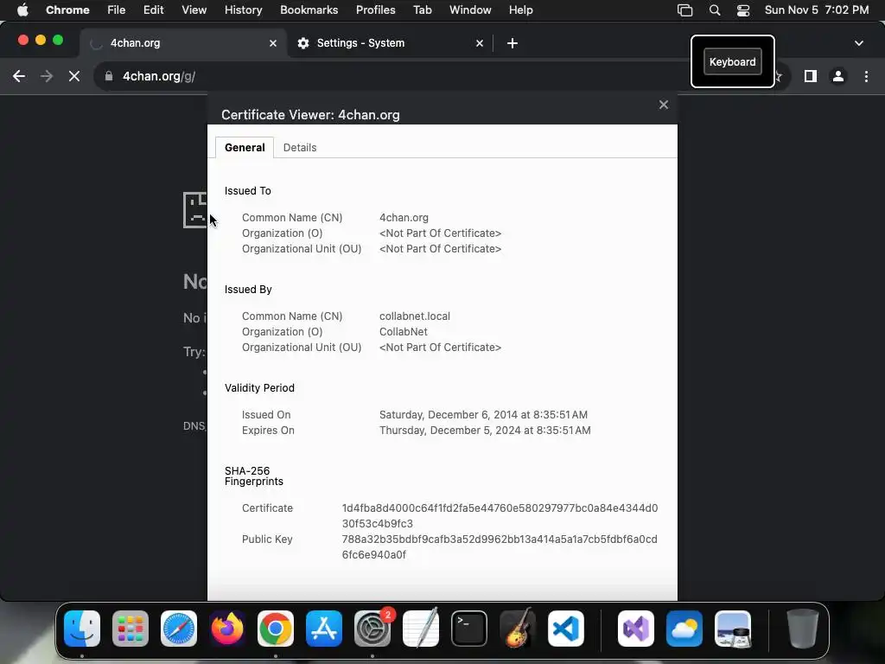Launch Visual Studio Code from Dock
Viewport: 885px width, 664px height.
click(566, 629)
